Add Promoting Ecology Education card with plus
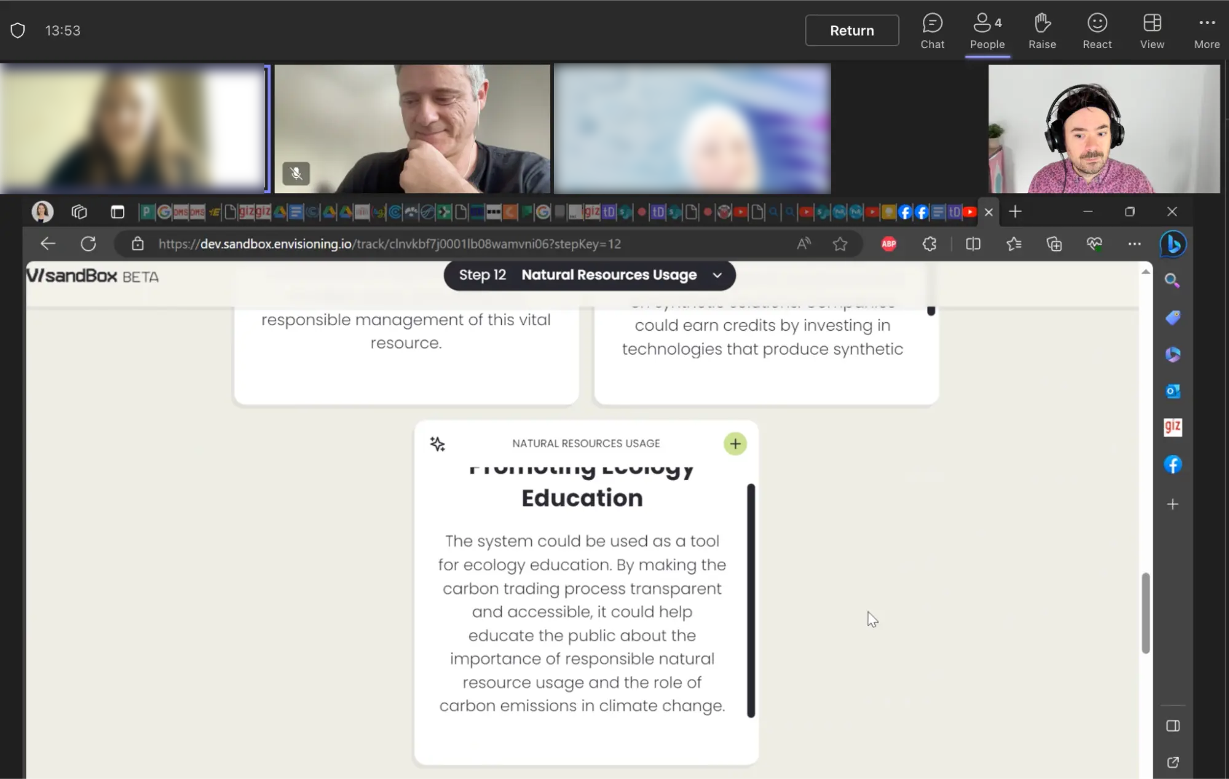The width and height of the screenshot is (1229, 779). coord(735,444)
